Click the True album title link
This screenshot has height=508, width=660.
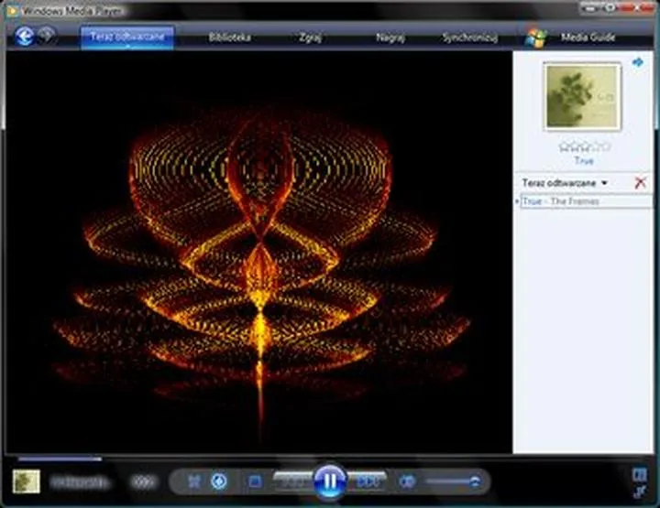pyautogui.click(x=584, y=160)
